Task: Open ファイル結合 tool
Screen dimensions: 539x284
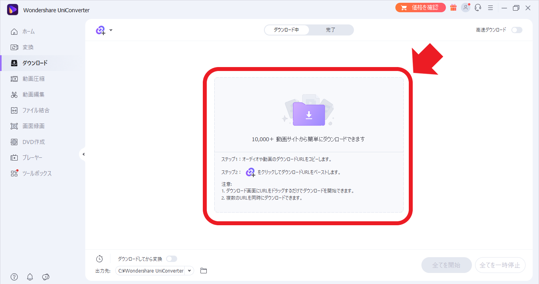Action: click(x=30, y=110)
